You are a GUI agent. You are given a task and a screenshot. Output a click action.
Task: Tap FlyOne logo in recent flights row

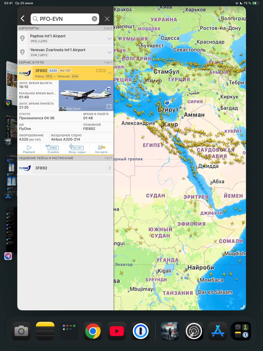click(x=25, y=168)
